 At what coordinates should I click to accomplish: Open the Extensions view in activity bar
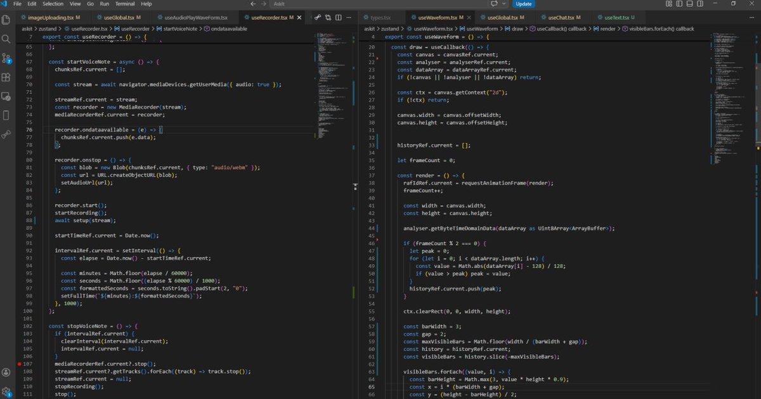6,77
